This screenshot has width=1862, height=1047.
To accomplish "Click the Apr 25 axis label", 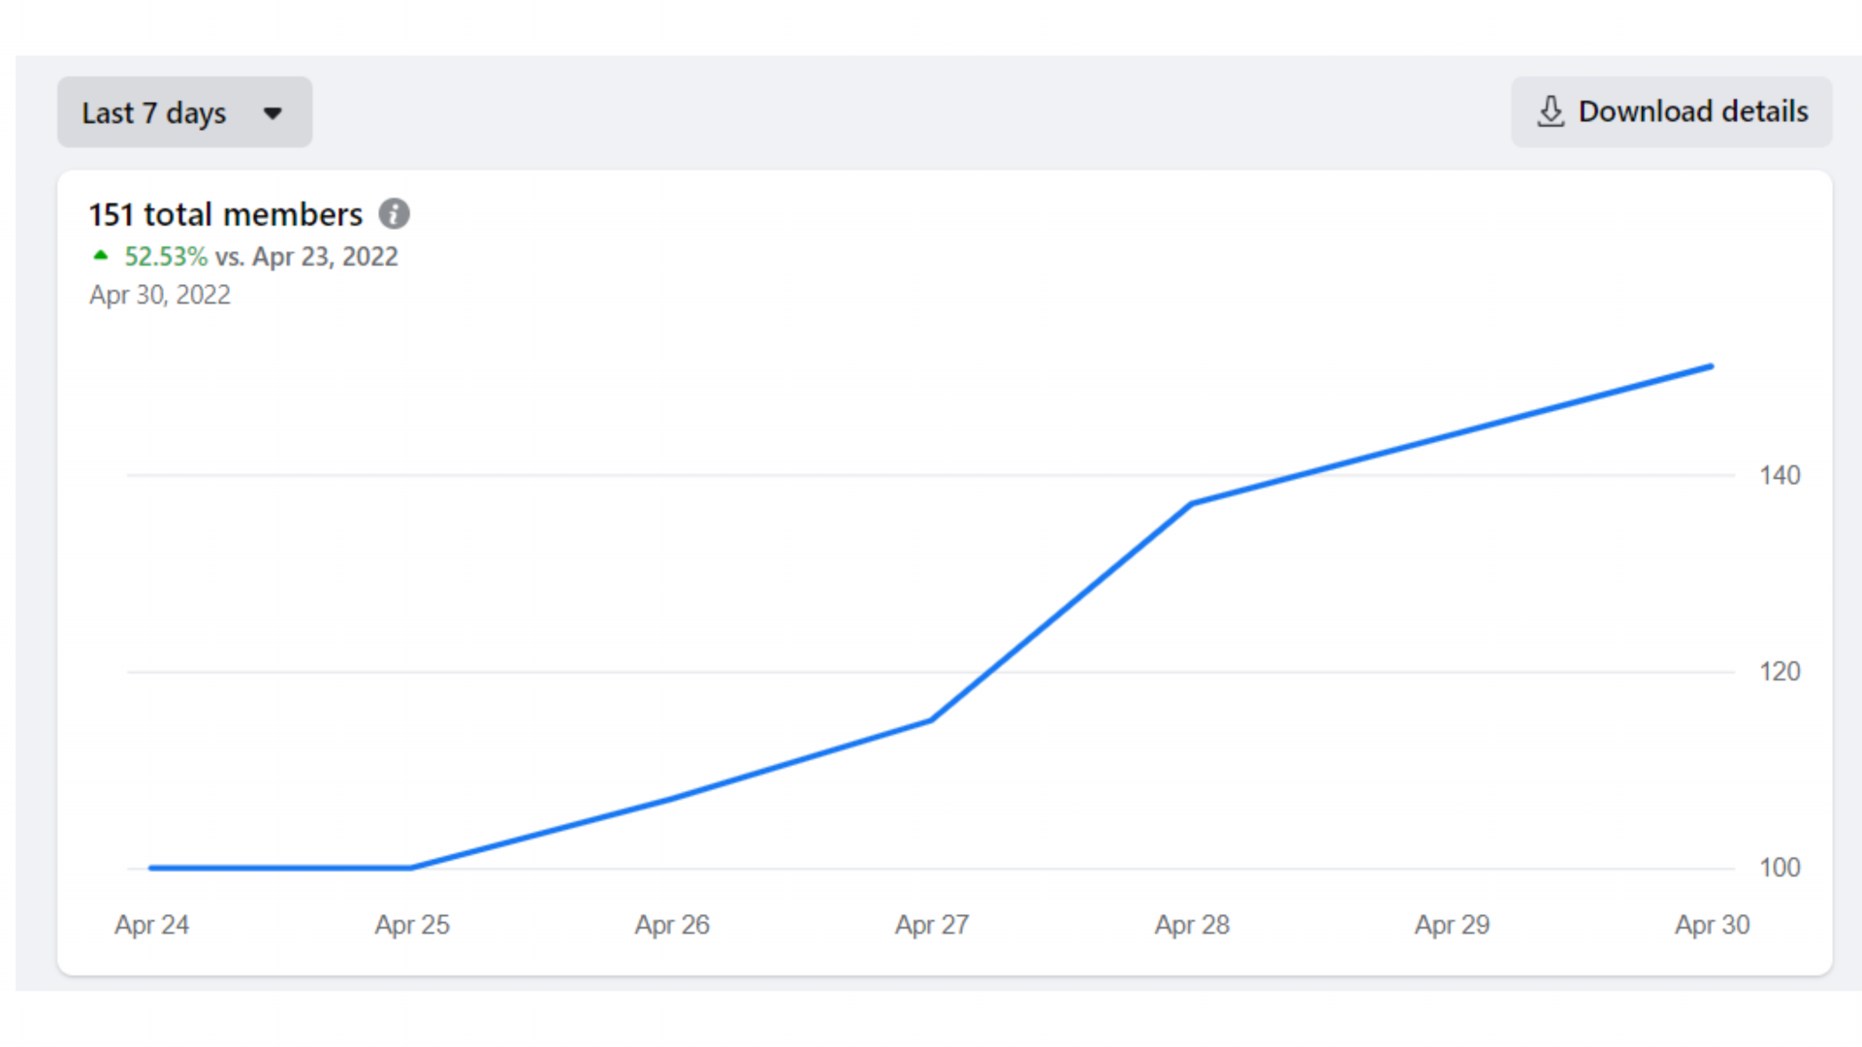I will (x=412, y=925).
